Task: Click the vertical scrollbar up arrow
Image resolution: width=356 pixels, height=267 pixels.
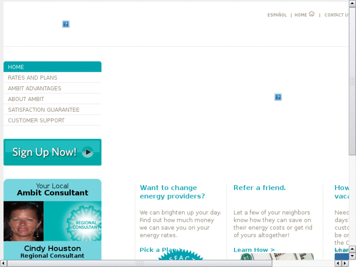Action: point(353,3)
